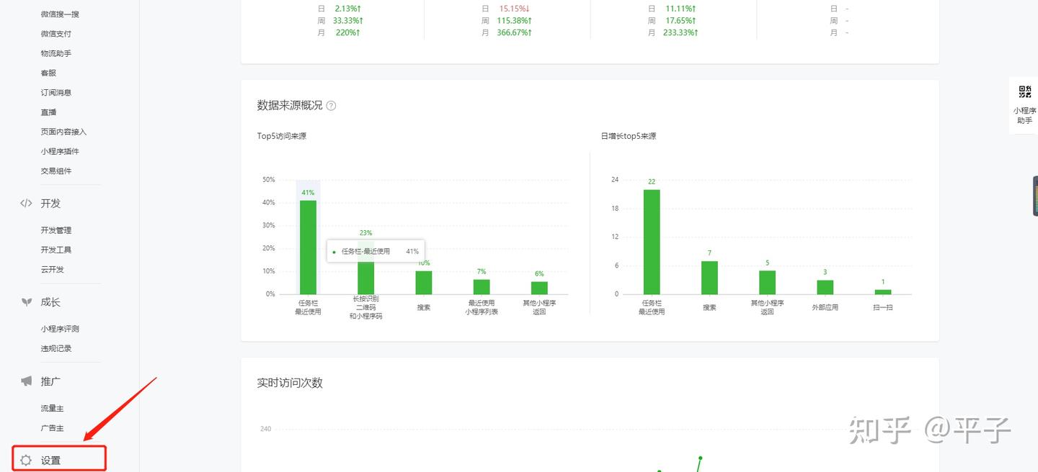This screenshot has width=1038, height=472.
Task: Click the 220%↑ monthly value
Action: click(347, 32)
